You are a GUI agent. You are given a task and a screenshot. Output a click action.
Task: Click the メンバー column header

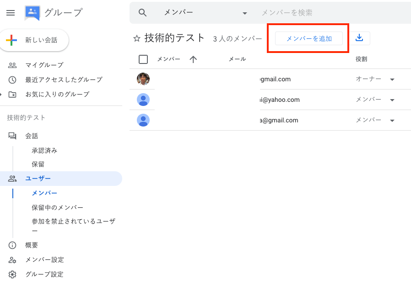(x=168, y=59)
